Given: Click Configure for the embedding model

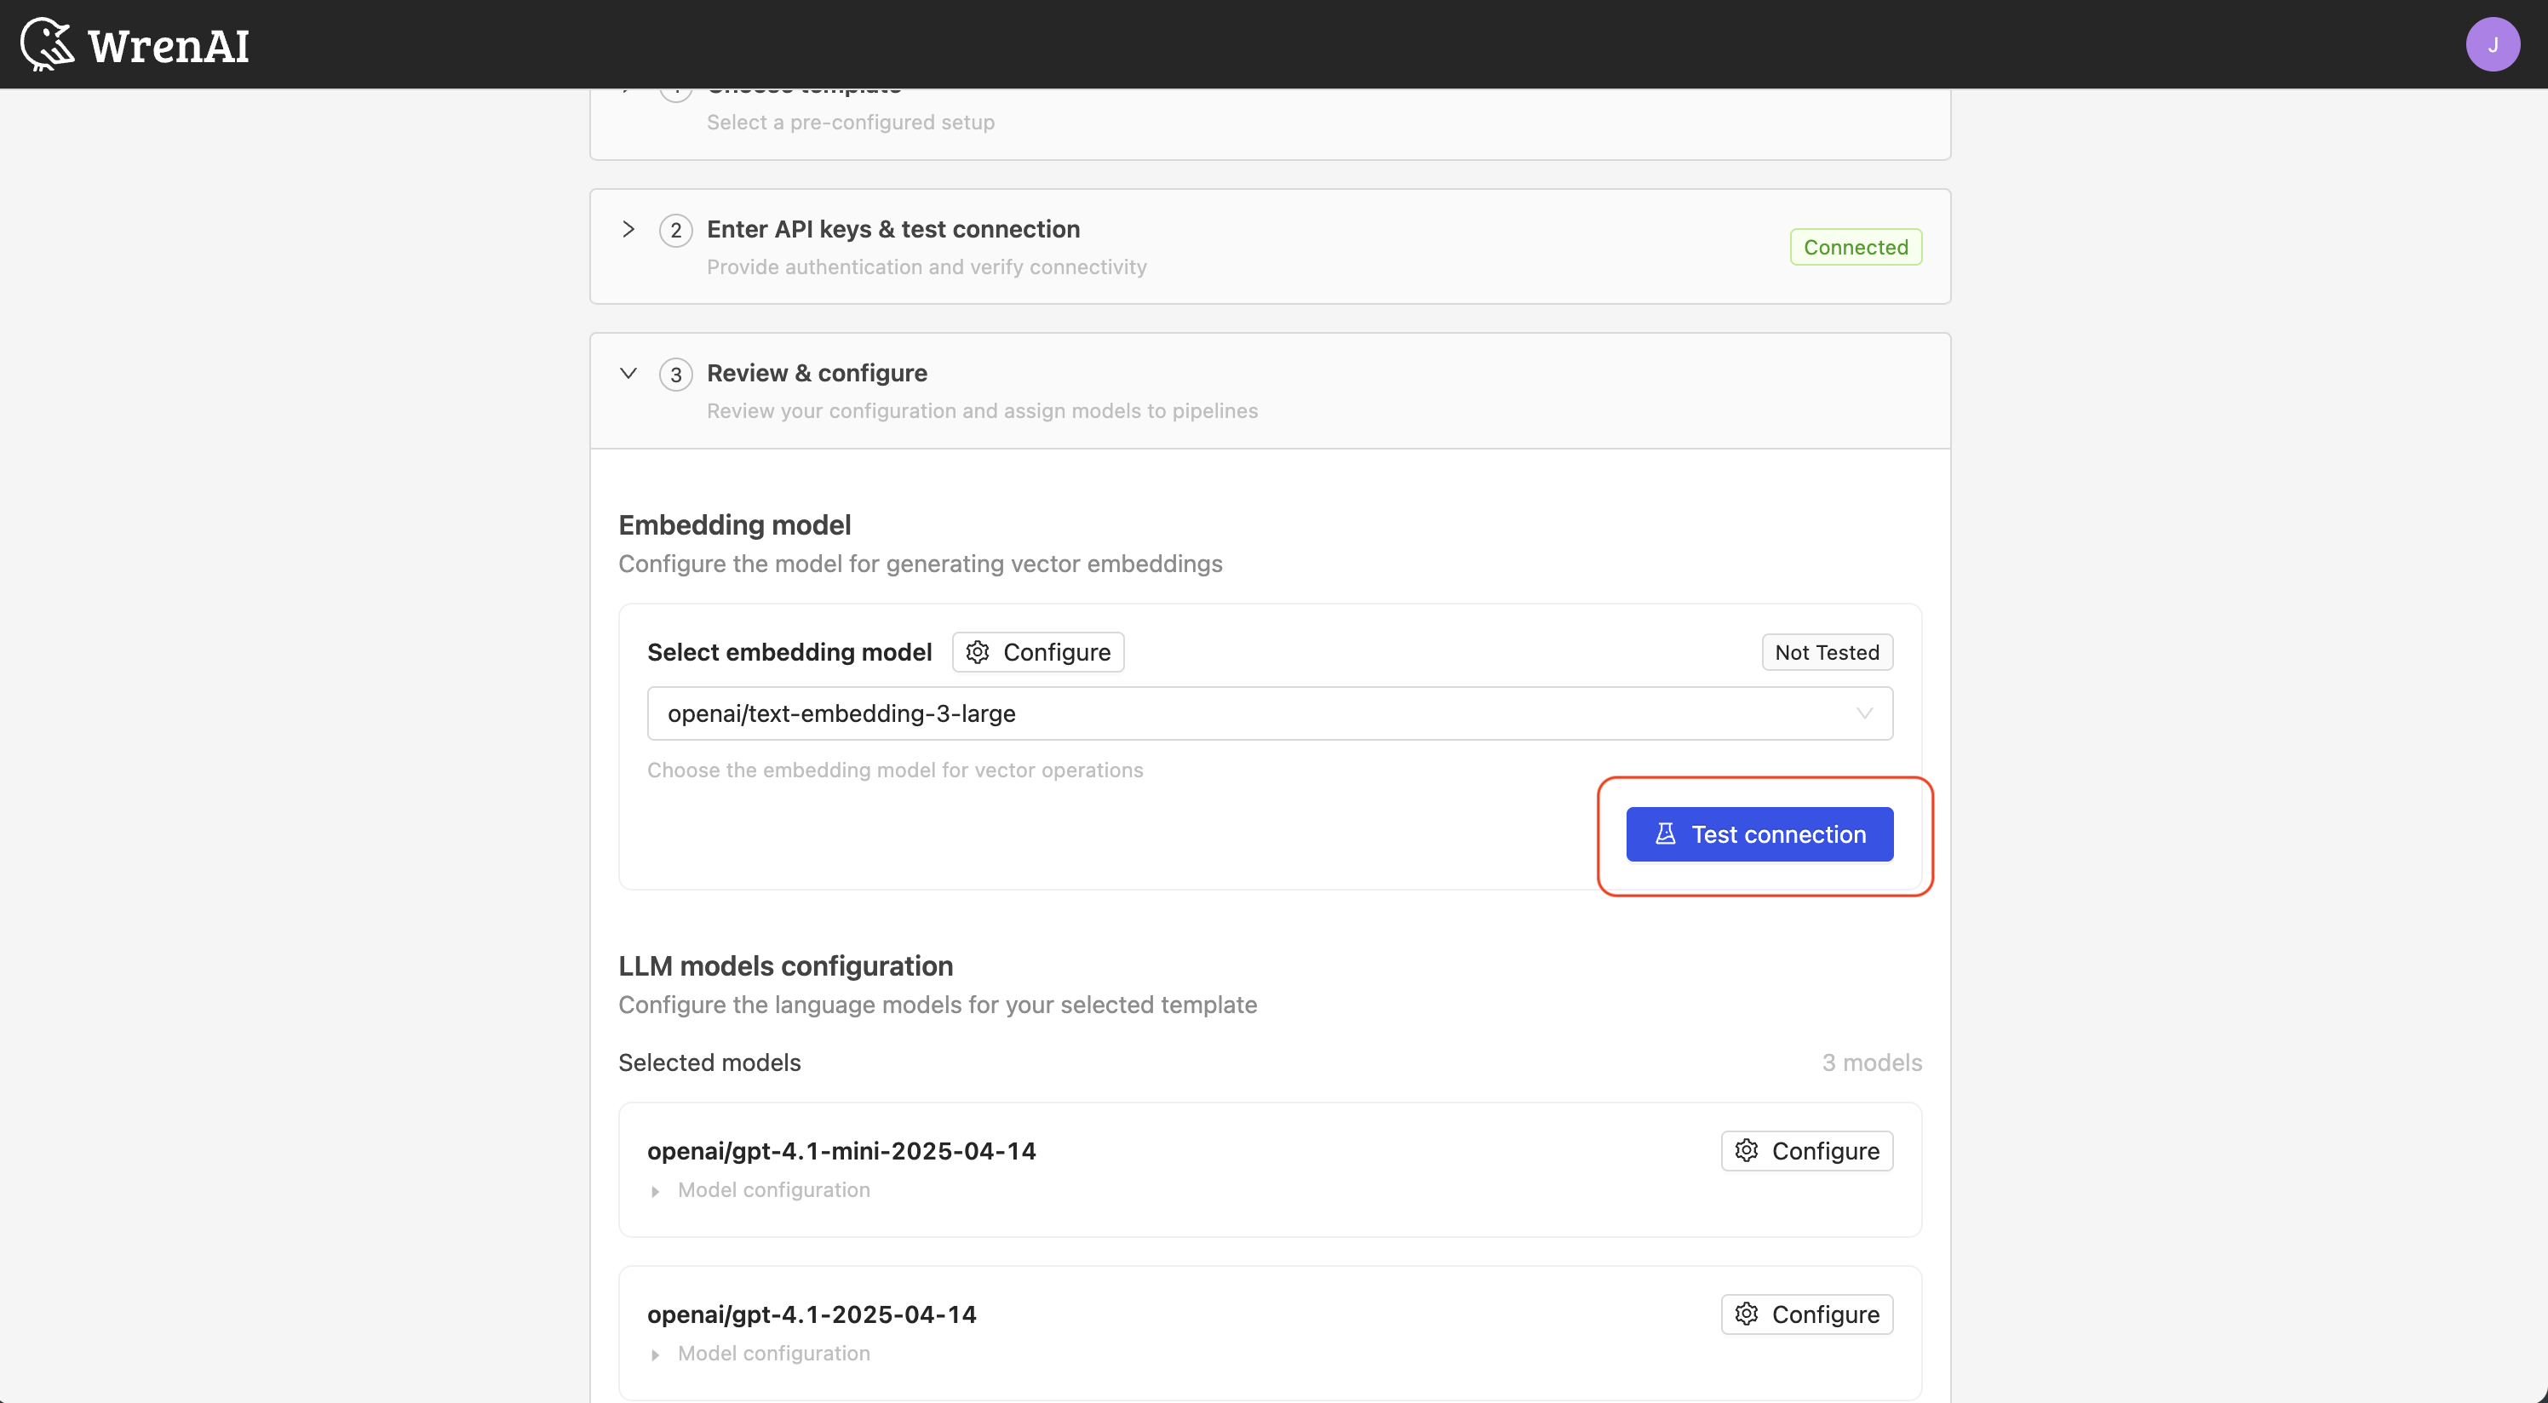Looking at the screenshot, I should (x=1037, y=651).
